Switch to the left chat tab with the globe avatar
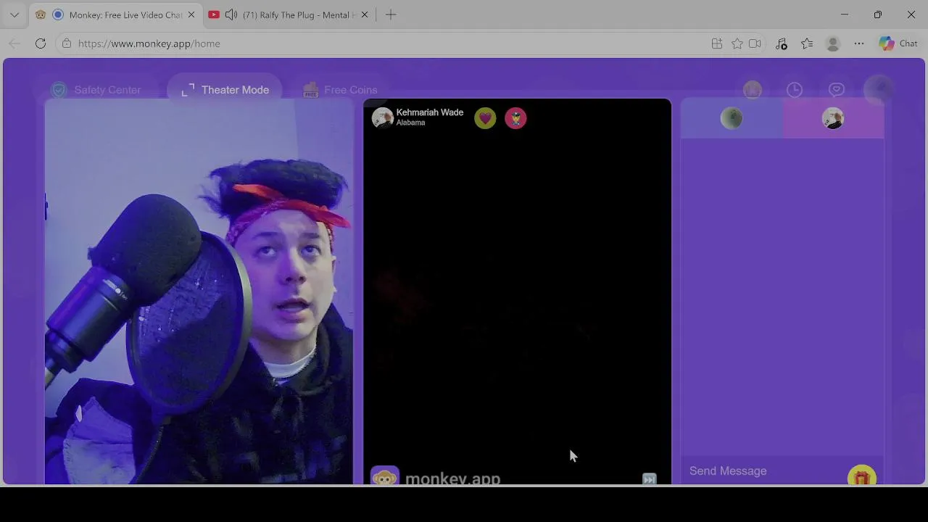 732,118
